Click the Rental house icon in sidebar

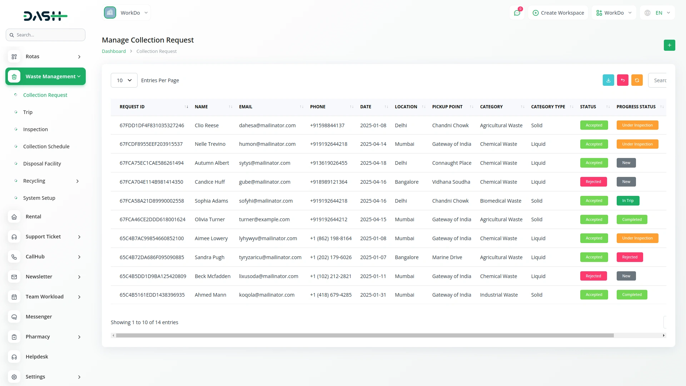[x=14, y=217]
